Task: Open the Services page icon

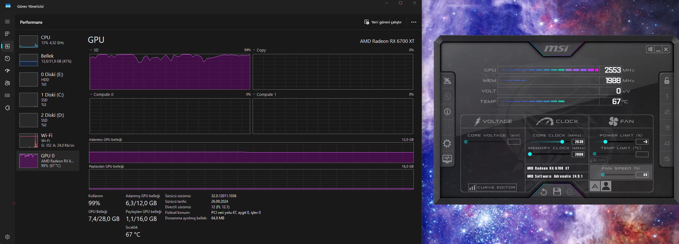Action: pyautogui.click(x=7, y=108)
